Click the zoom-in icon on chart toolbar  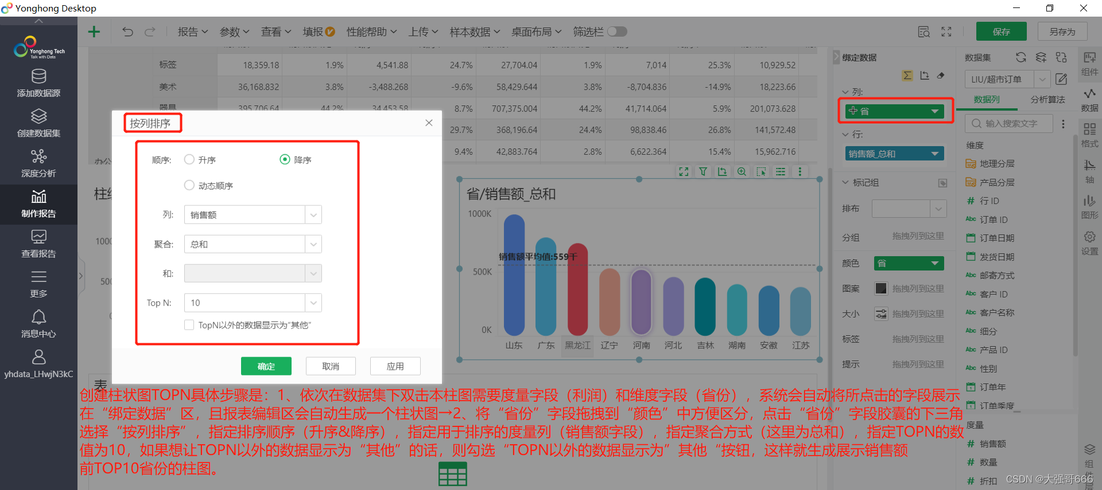(742, 171)
